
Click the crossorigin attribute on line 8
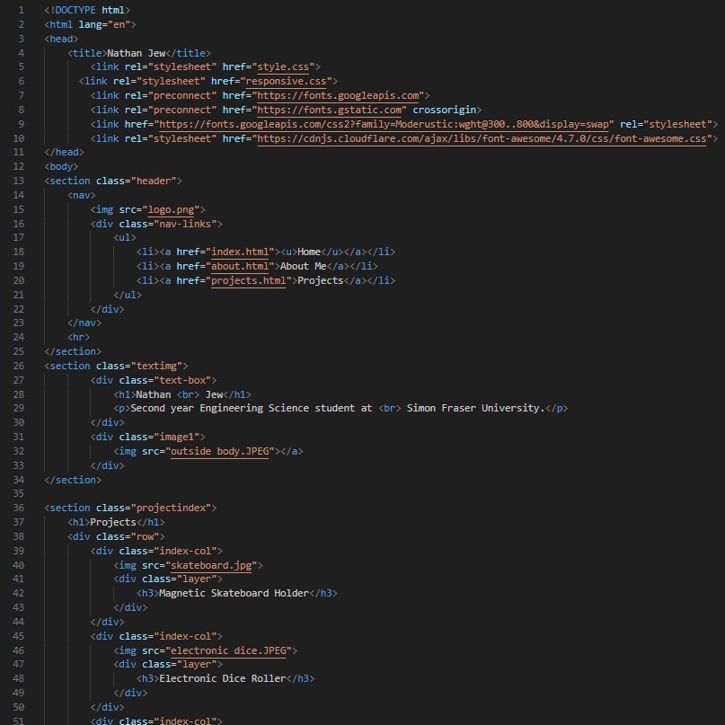pyautogui.click(x=445, y=110)
